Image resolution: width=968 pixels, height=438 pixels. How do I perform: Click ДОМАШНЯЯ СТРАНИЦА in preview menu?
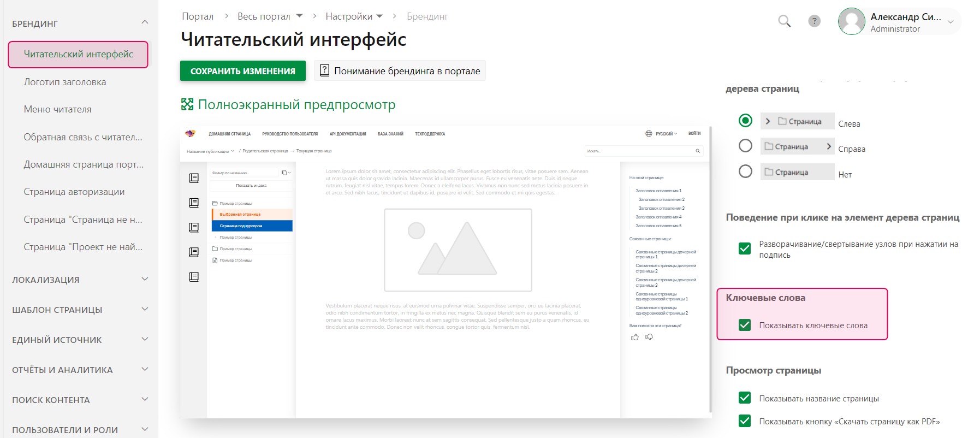click(230, 134)
